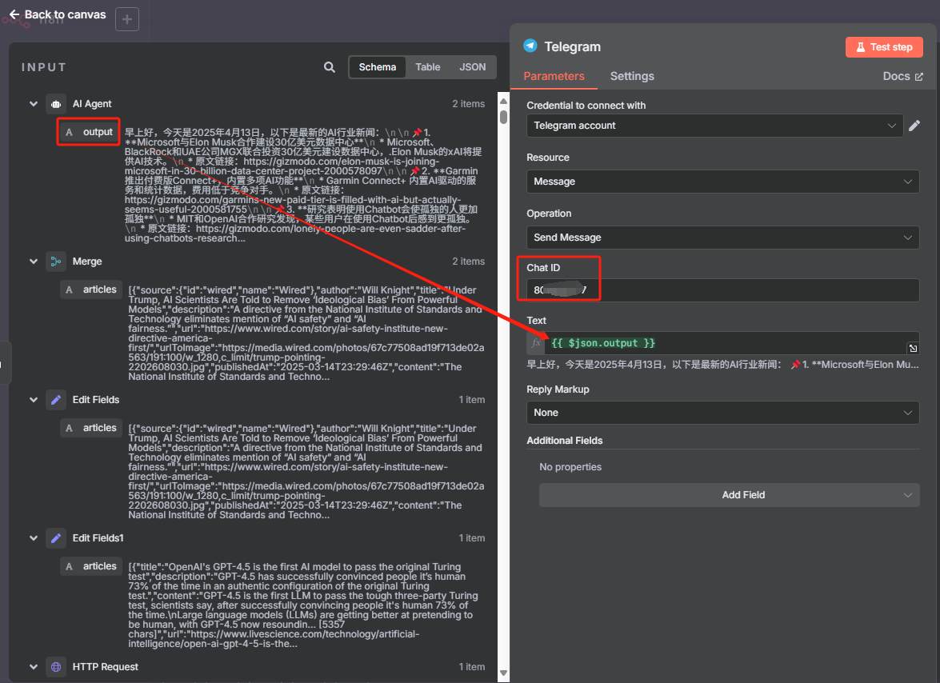Click the input panel scrollbar thumb
The height and width of the screenshot is (683, 940).
(503, 117)
